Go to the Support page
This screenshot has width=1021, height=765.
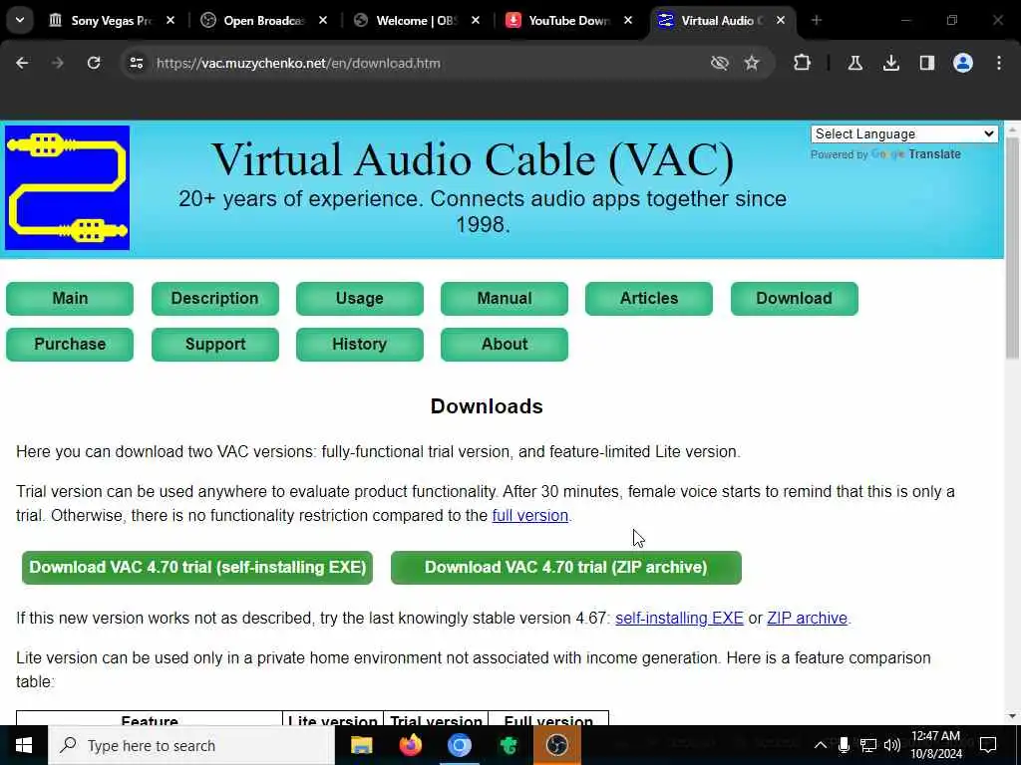(x=215, y=344)
